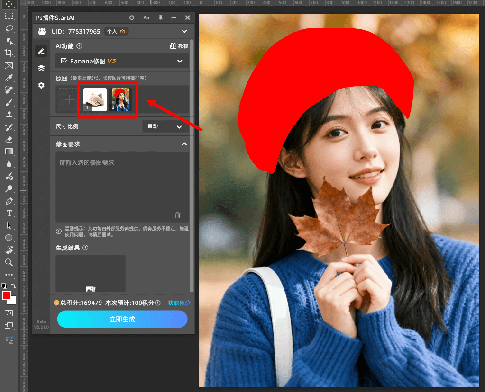This screenshot has width=485, height=392.
Task: Open the settings gear tab in plugin sidebar
Action: pyautogui.click(x=42, y=85)
